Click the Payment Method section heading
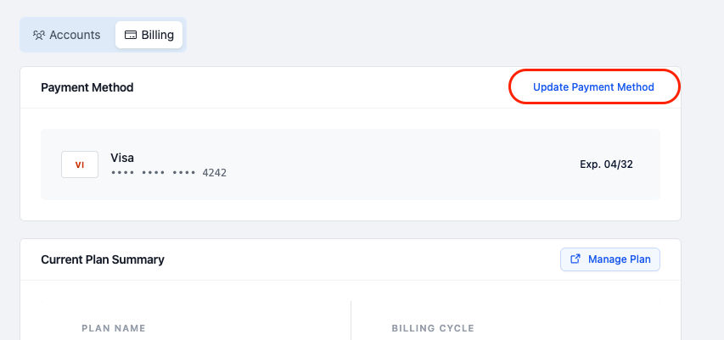Screen dimensions: 724x340 (87, 87)
